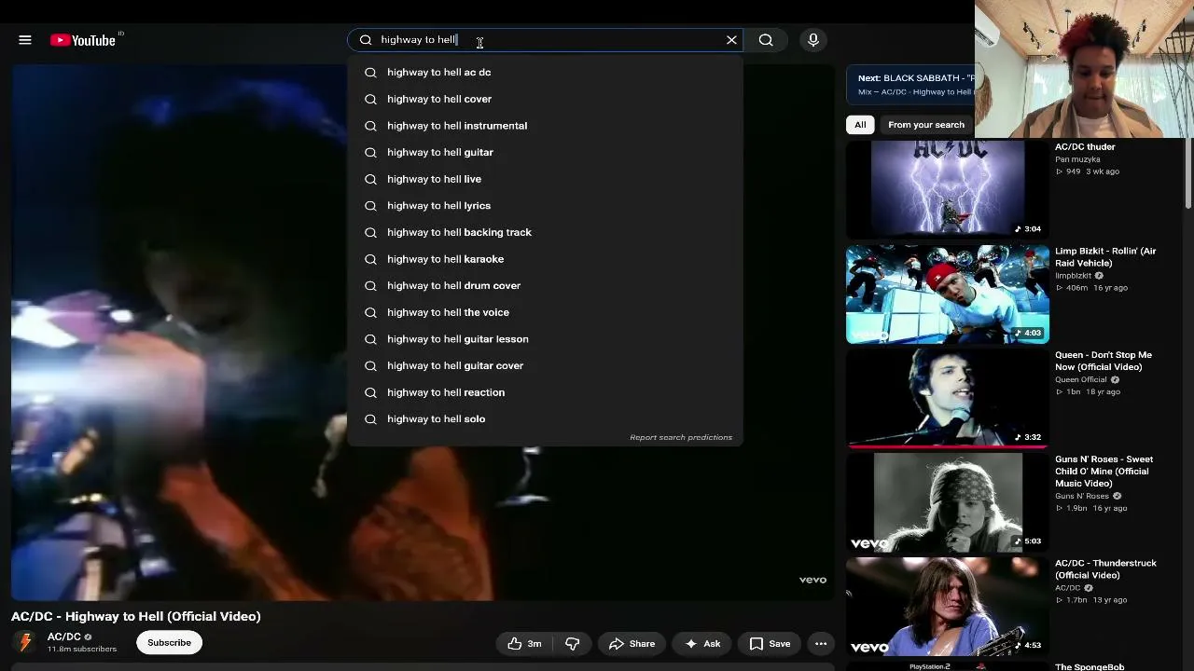Click title 'AC/DC thuder'
The image size is (1194, 671).
(1085, 147)
